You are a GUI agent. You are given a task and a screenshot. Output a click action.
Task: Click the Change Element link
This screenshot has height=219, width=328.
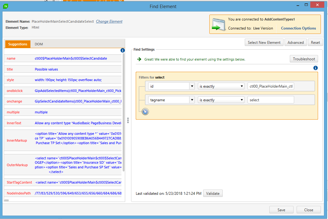(109, 21)
